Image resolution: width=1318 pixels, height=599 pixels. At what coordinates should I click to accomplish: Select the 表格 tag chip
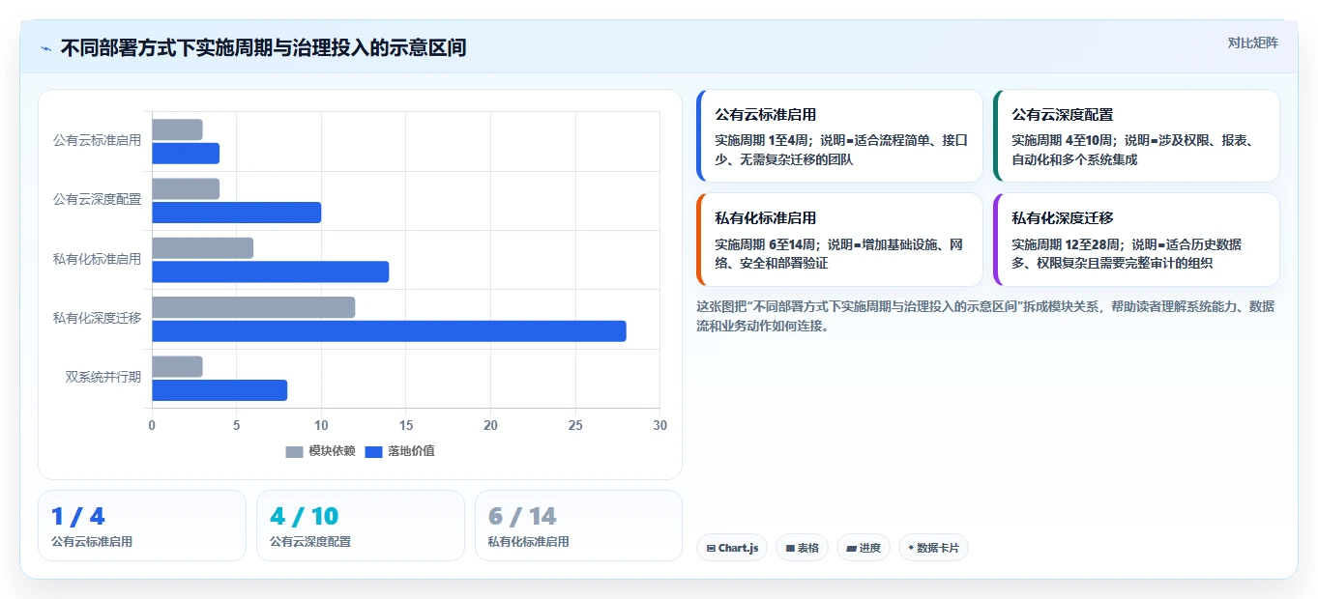tap(802, 548)
